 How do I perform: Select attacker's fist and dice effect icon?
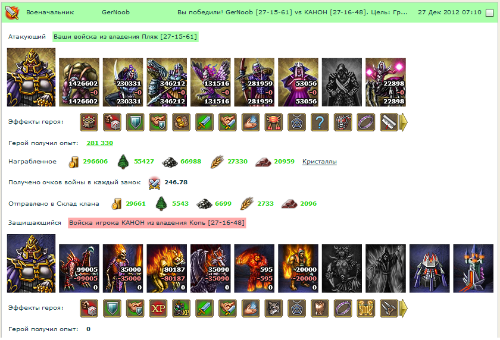tap(112, 122)
